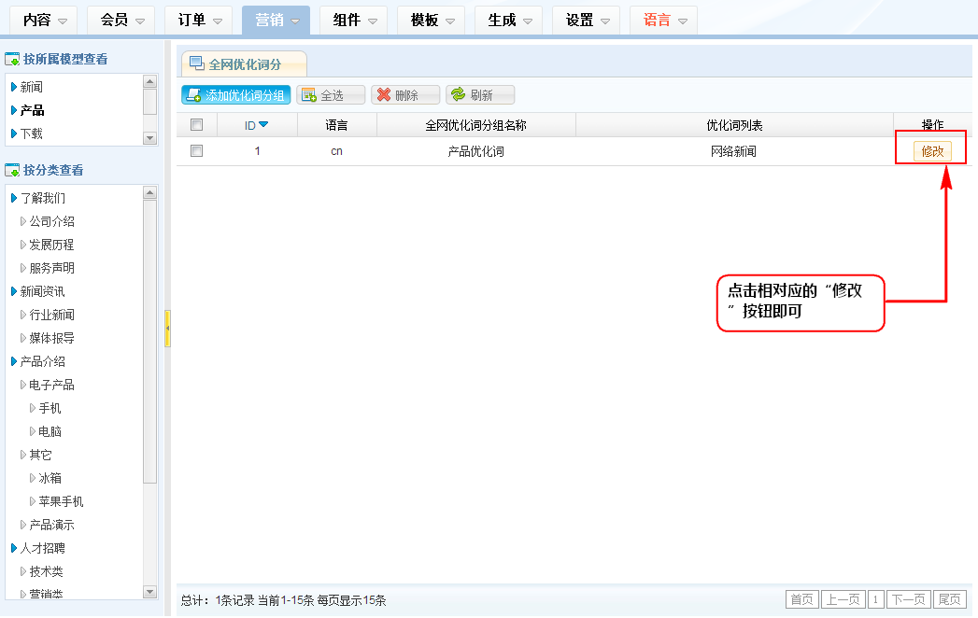Viewport: 978px width, 618px height.
Task: Expand the 产品介绍 tree node
Action: 14,361
